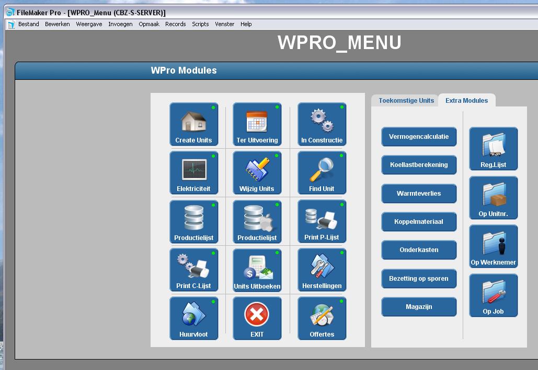This screenshot has height=370, width=538.
Task: Open the Scripts menu
Action: (200, 25)
